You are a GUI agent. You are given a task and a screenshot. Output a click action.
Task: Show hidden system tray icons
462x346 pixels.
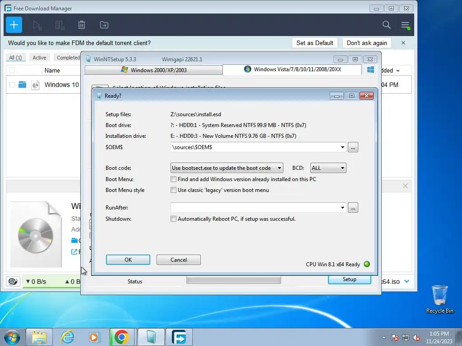click(383, 337)
